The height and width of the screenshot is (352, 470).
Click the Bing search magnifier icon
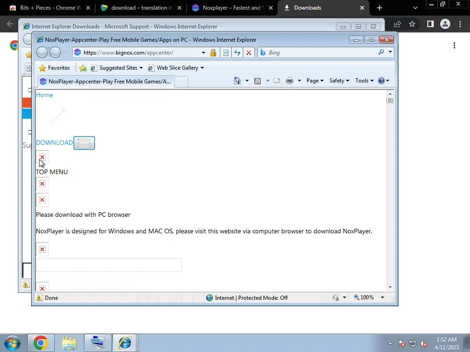click(381, 52)
